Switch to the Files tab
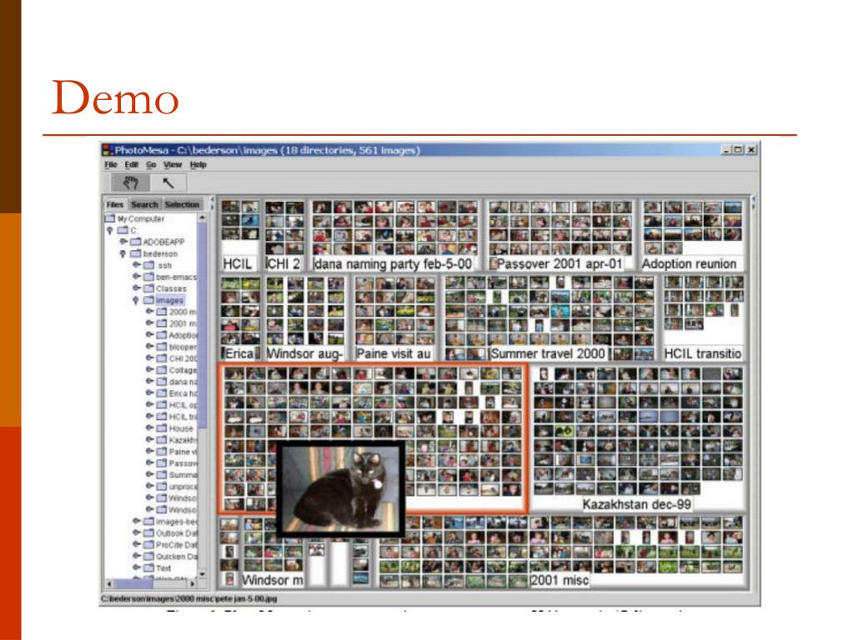This screenshot has width=854, height=640. (x=115, y=205)
